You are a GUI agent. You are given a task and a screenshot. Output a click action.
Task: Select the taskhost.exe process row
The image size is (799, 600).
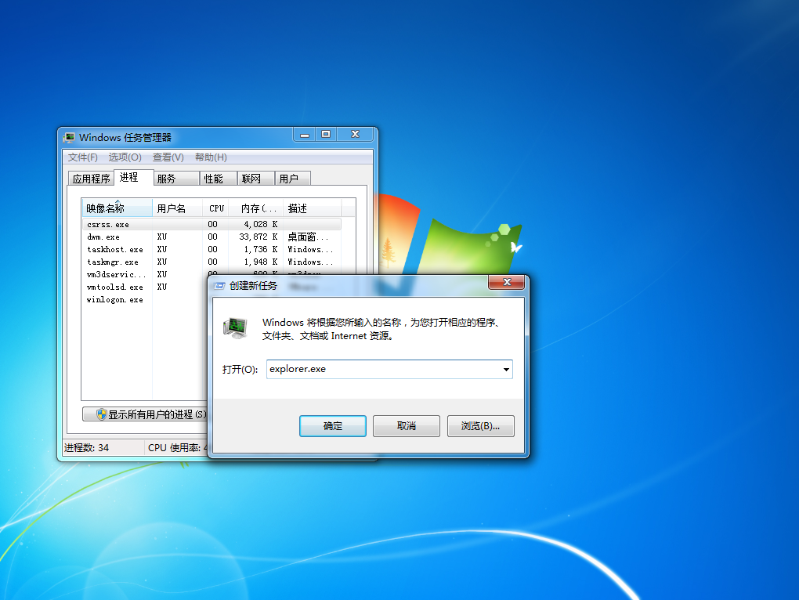[x=211, y=249]
